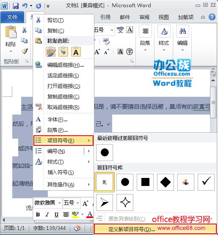The height and width of the screenshot is (235, 218).
Task: Open the 五号 size dropdown in mini toolbar
Action: click(77, 203)
